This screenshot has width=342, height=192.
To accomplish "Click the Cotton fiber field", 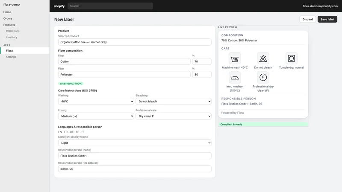I will tap(124, 61).
